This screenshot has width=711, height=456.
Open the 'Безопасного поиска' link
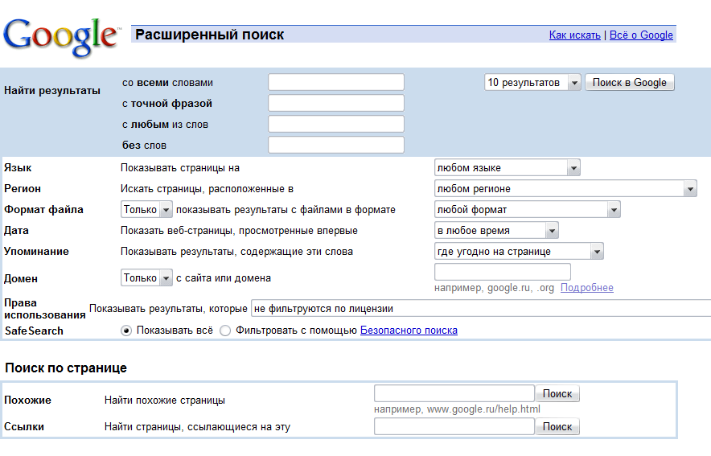pos(409,331)
